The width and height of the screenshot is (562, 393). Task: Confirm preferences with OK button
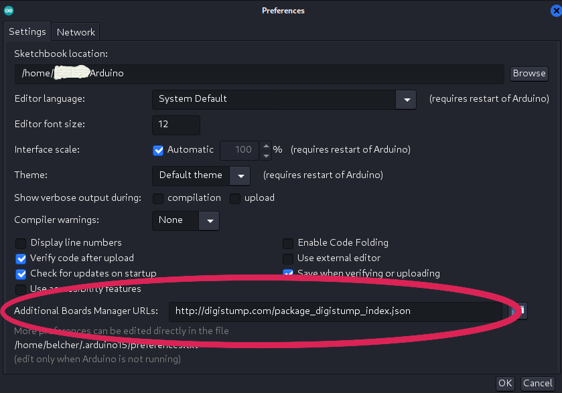point(505,383)
